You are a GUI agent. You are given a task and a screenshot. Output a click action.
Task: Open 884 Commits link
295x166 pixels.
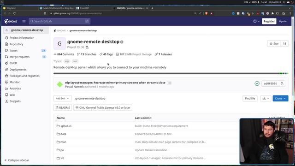pos(64,54)
